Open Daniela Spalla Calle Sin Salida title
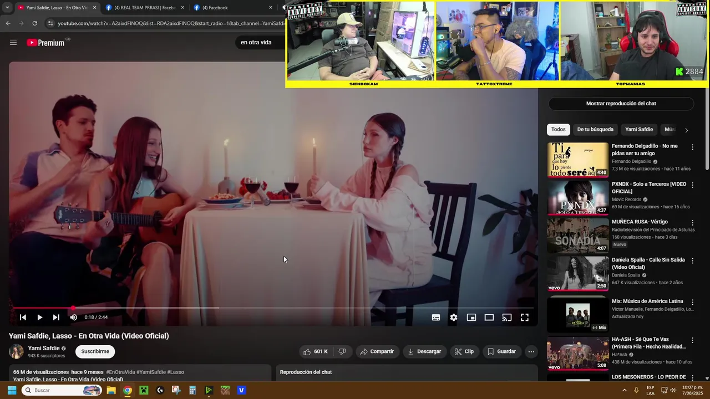This screenshot has height=399, width=710. 648,263
